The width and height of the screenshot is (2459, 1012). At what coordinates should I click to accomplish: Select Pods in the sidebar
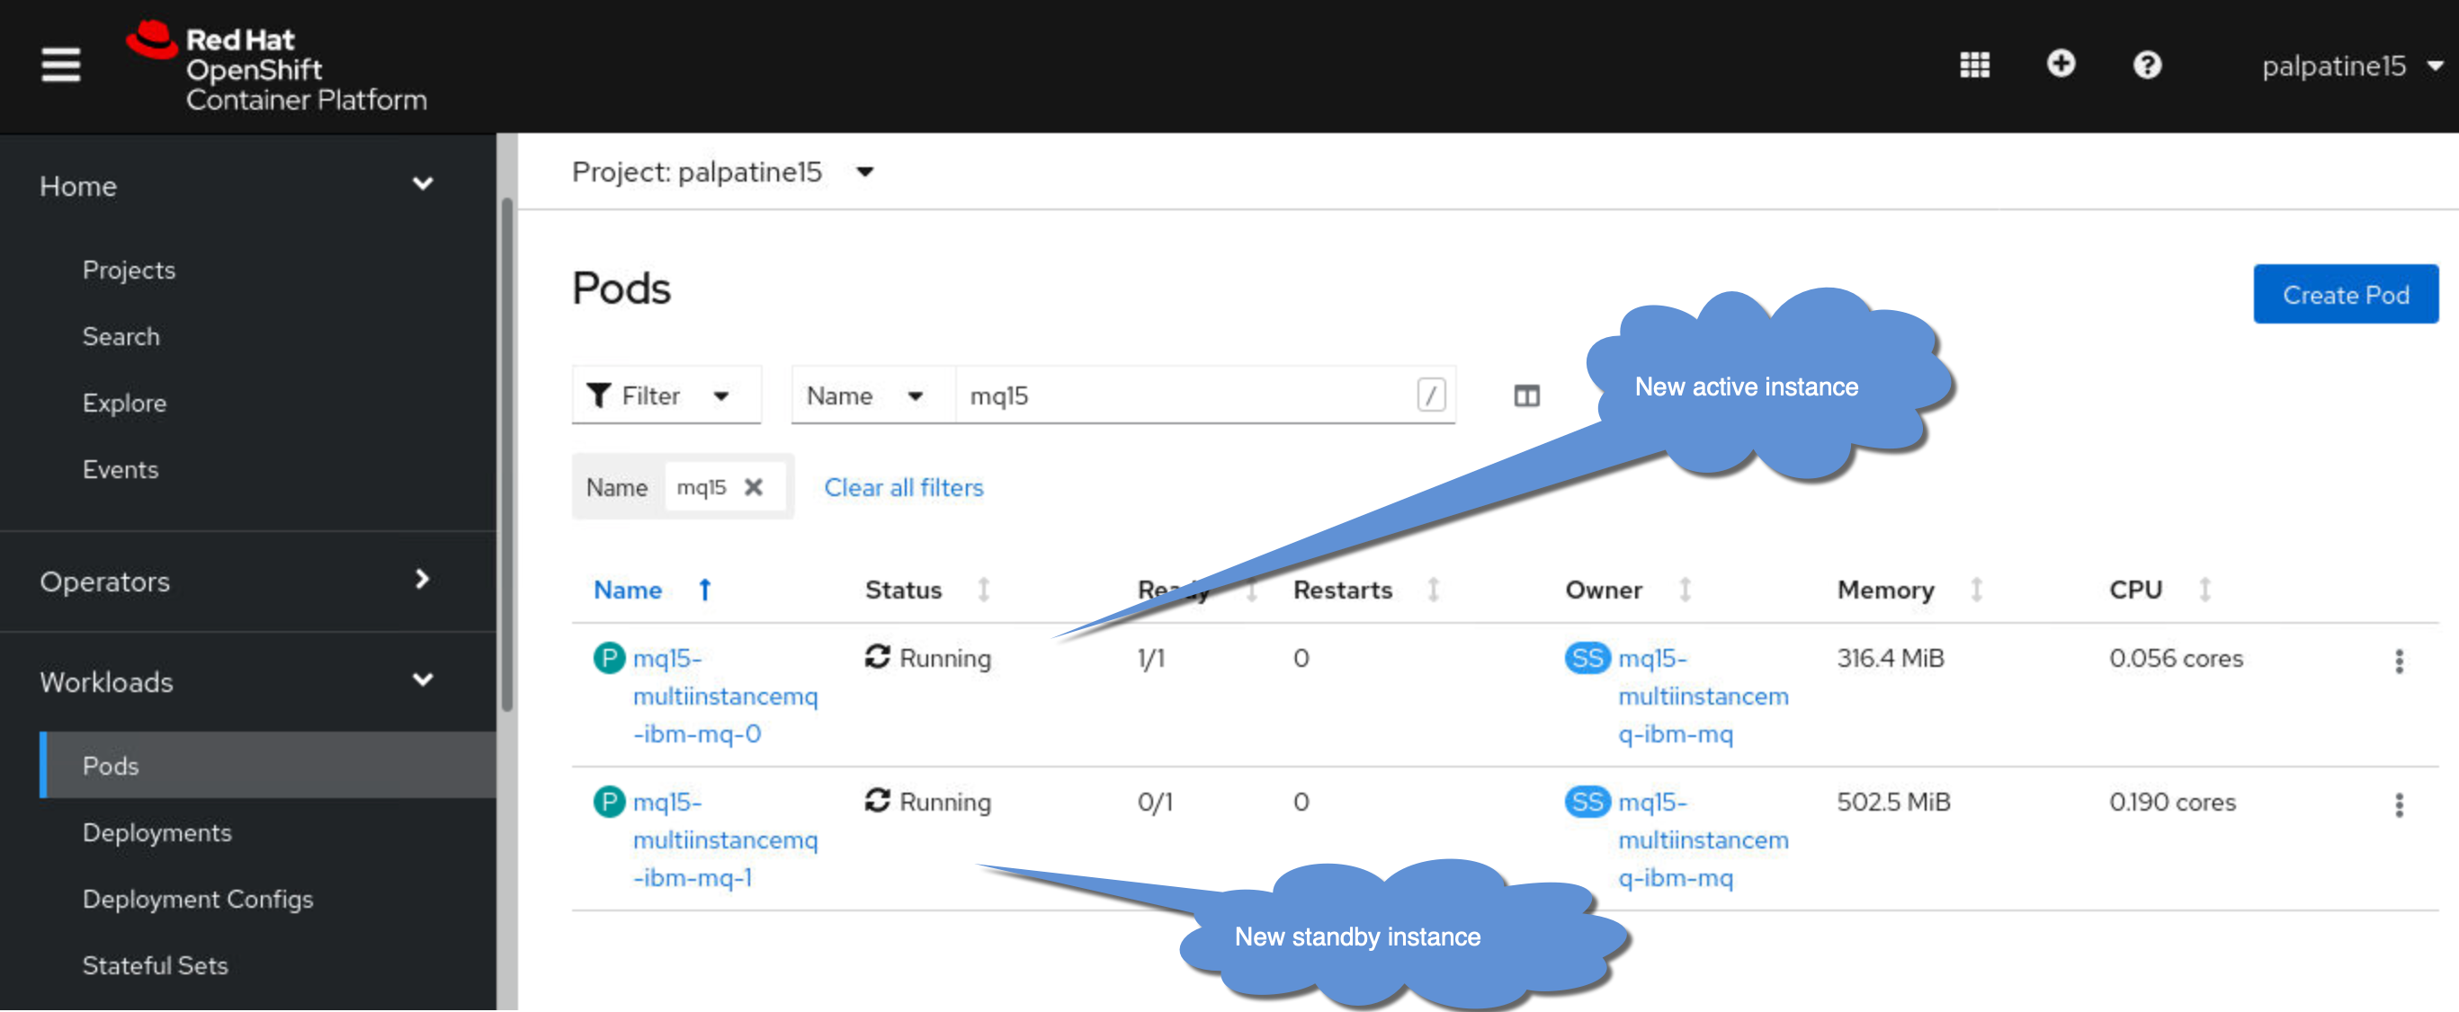268,766
